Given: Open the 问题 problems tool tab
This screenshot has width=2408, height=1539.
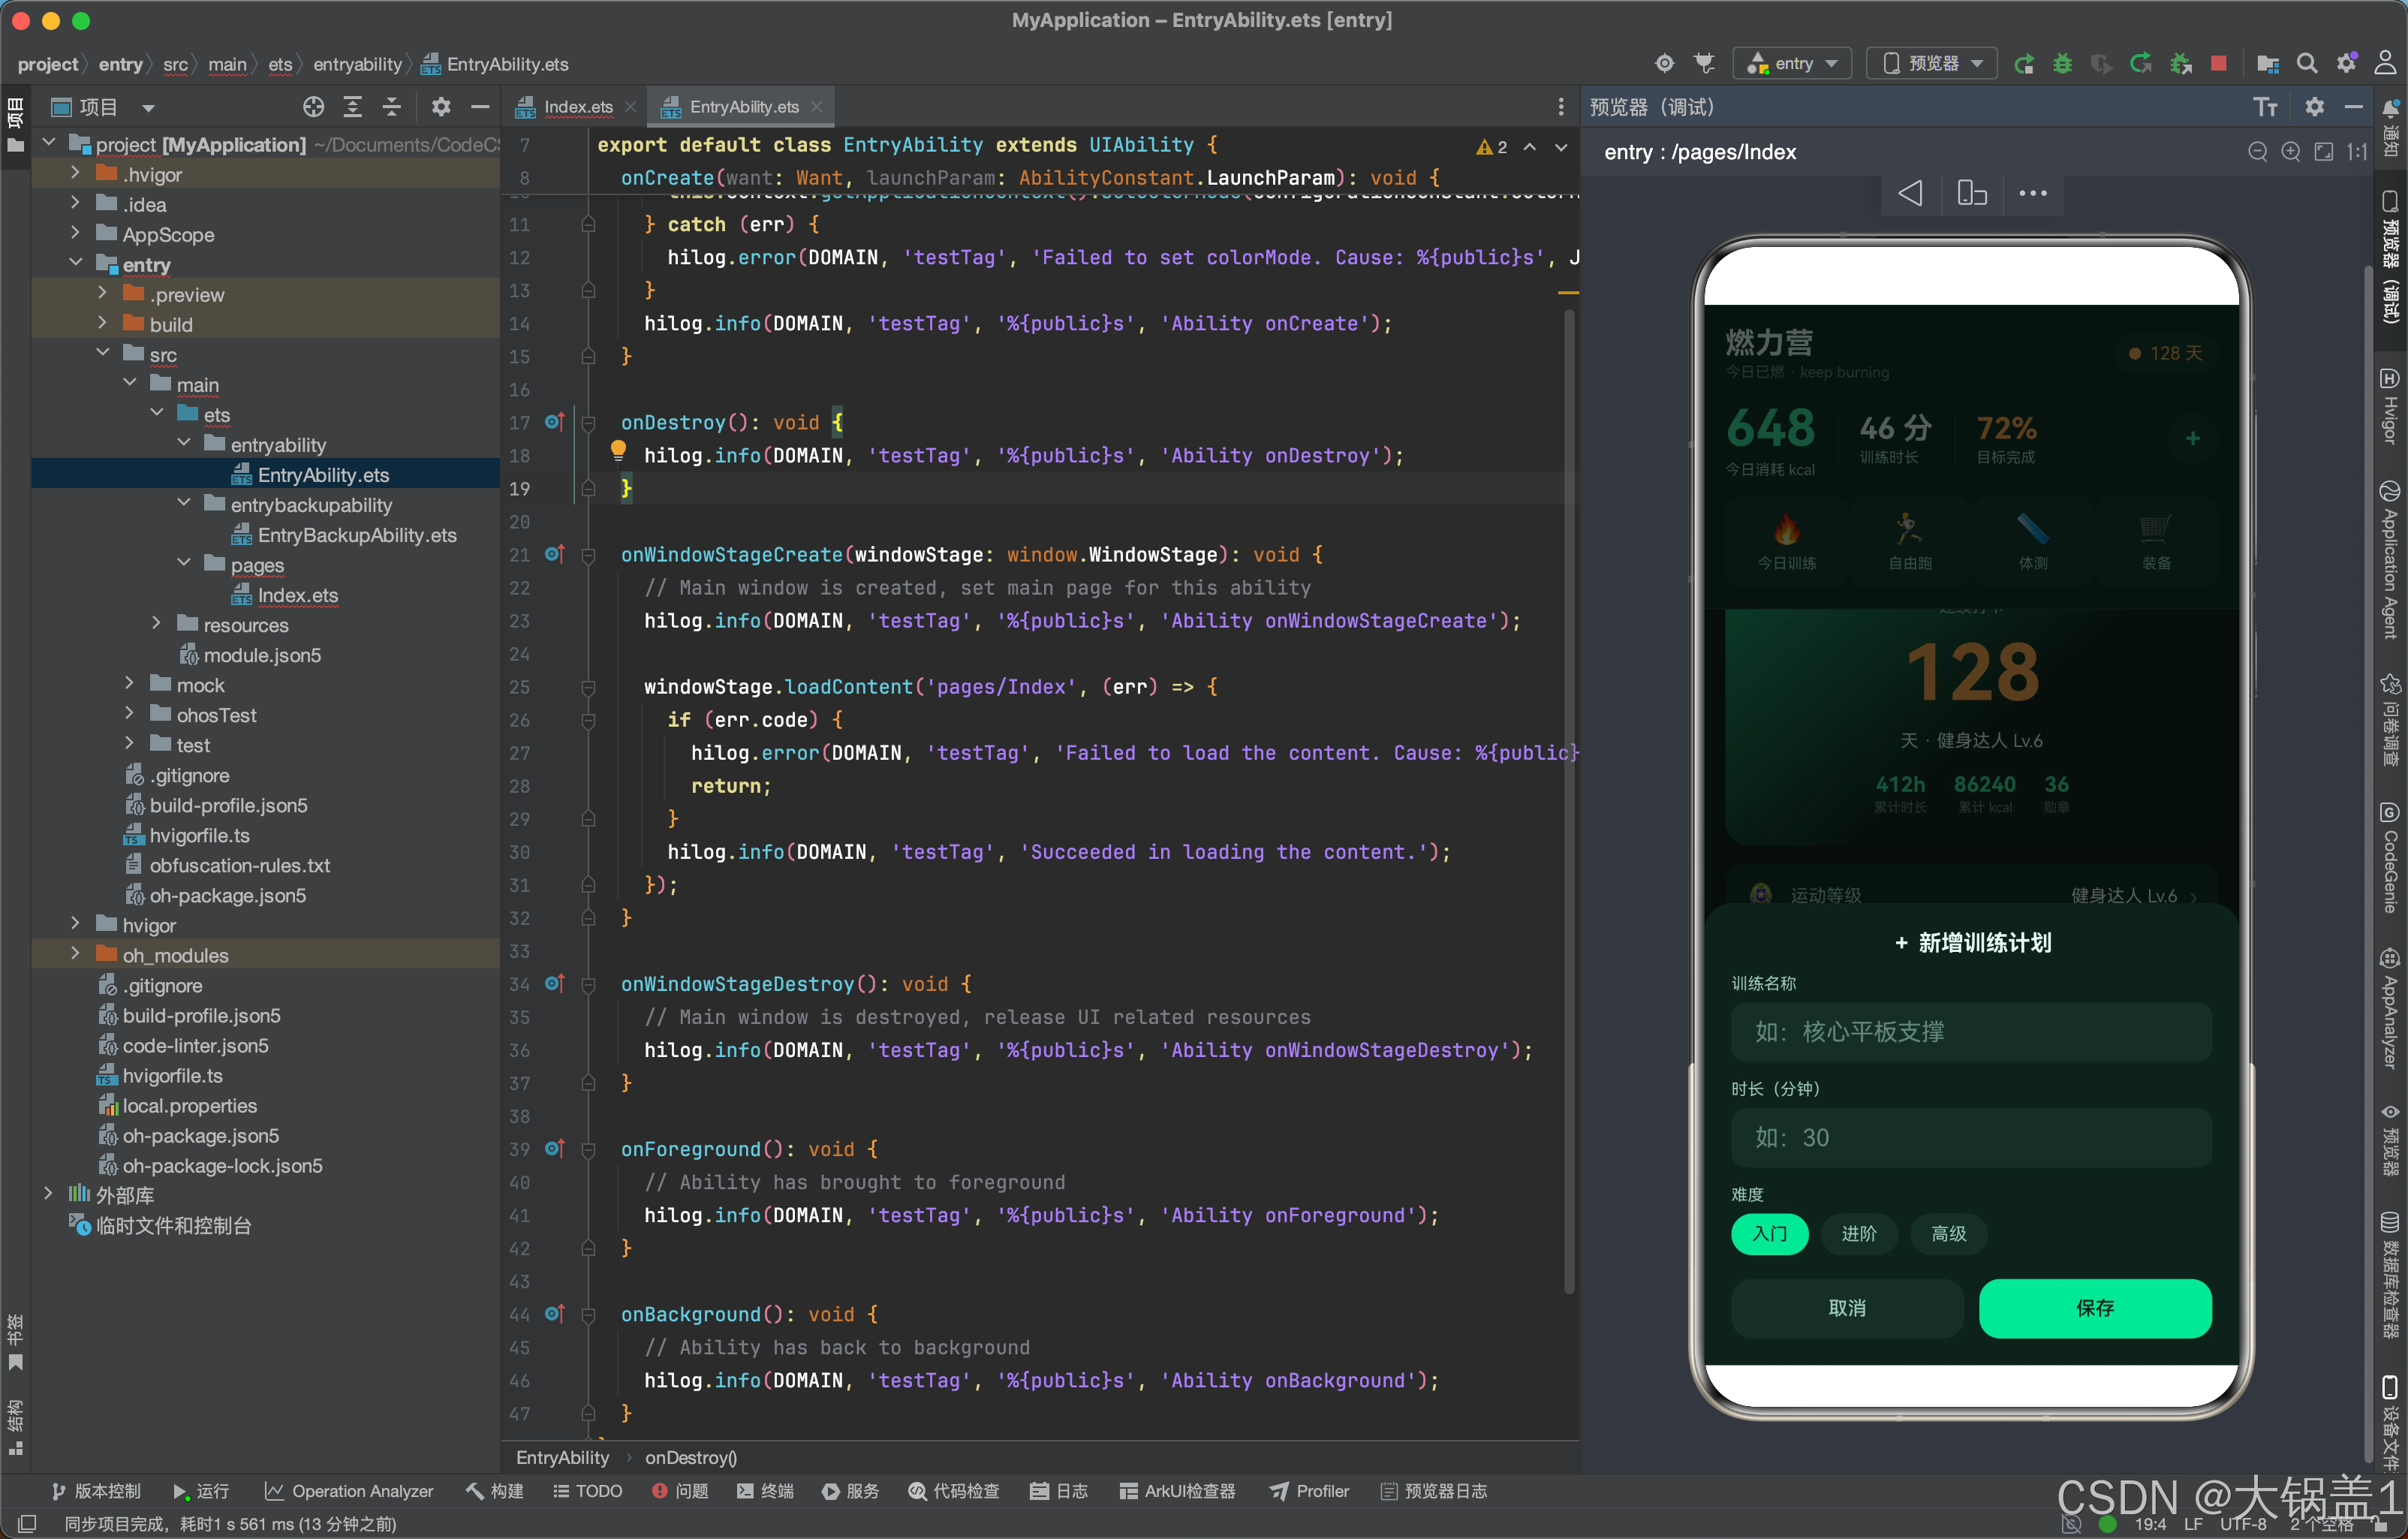Looking at the screenshot, I should coord(680,1491).
